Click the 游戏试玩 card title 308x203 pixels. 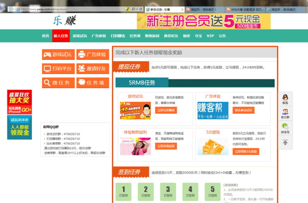click(x=136, y=96)
